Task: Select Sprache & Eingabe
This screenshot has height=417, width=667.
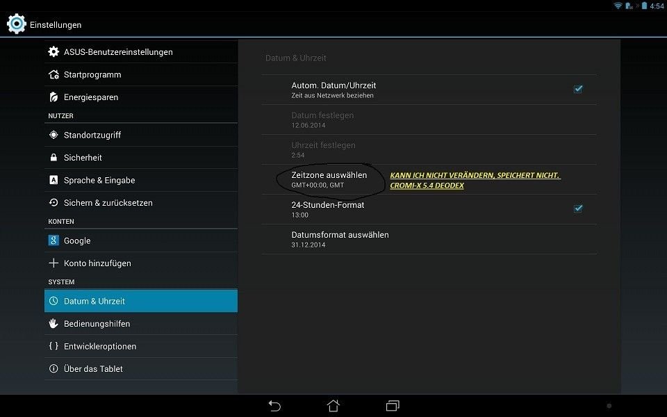Action: (141, 180)
